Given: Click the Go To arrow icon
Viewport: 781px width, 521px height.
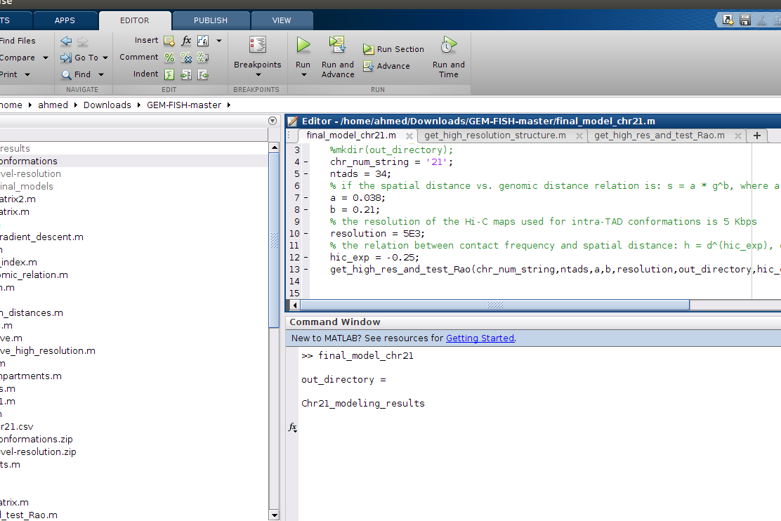Looking at the screenshot, I should pos(66,58).
